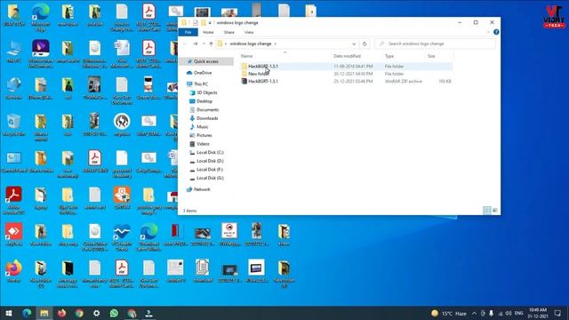The width and height of the screenshot is (569, 320).
Task: Launch Firefox from the taskbar
Action: [61, 313]
